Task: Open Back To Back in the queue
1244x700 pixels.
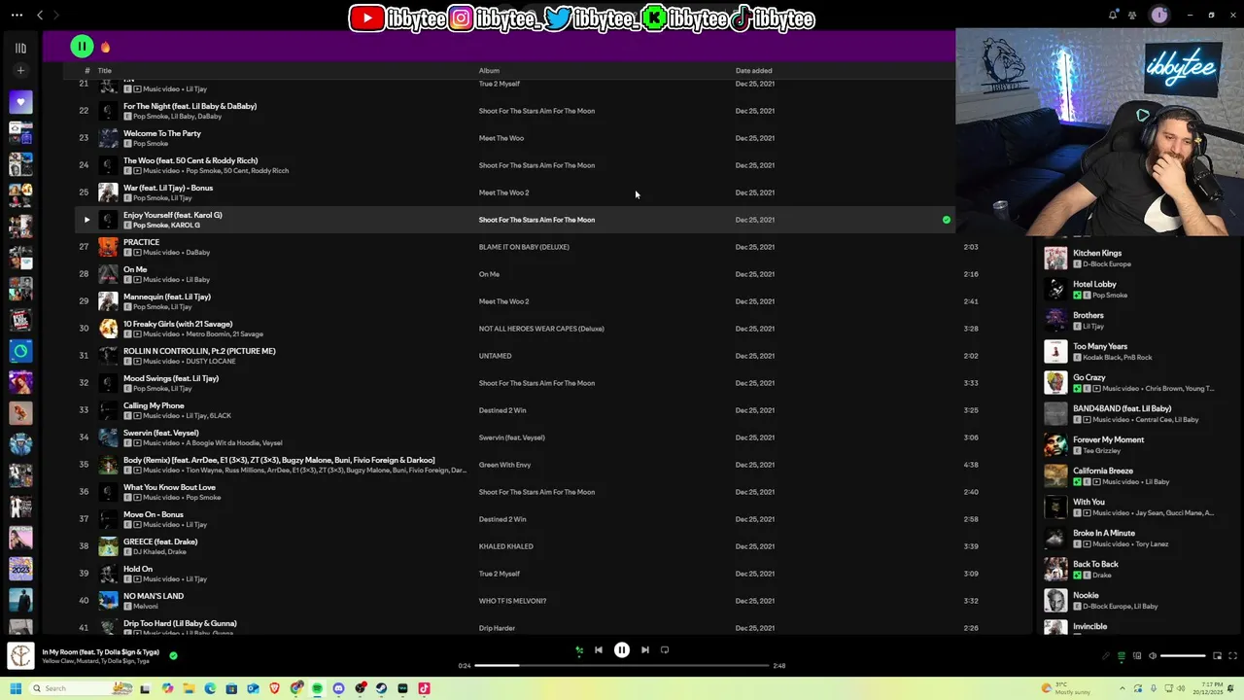Action: coord(1095,564)
